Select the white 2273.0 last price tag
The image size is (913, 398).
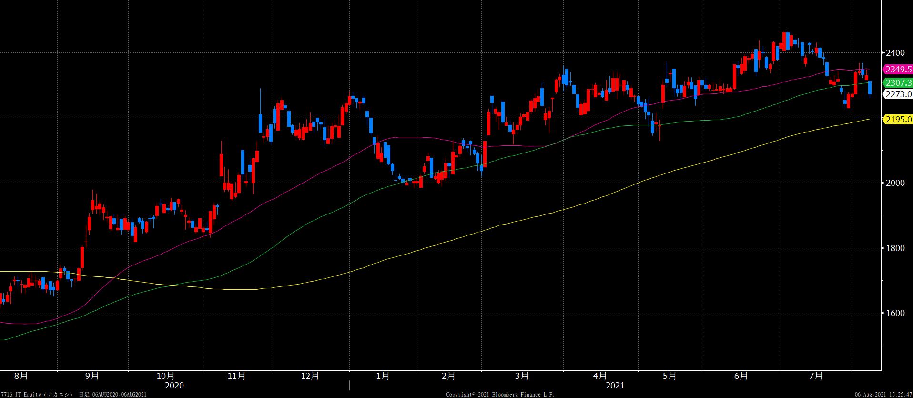tap(898, 94)
